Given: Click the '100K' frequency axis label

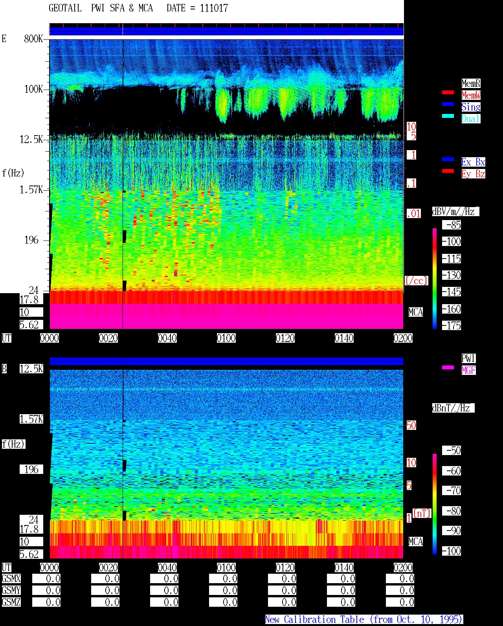Looking at the screenshot, I should click(x=33, y=89).
